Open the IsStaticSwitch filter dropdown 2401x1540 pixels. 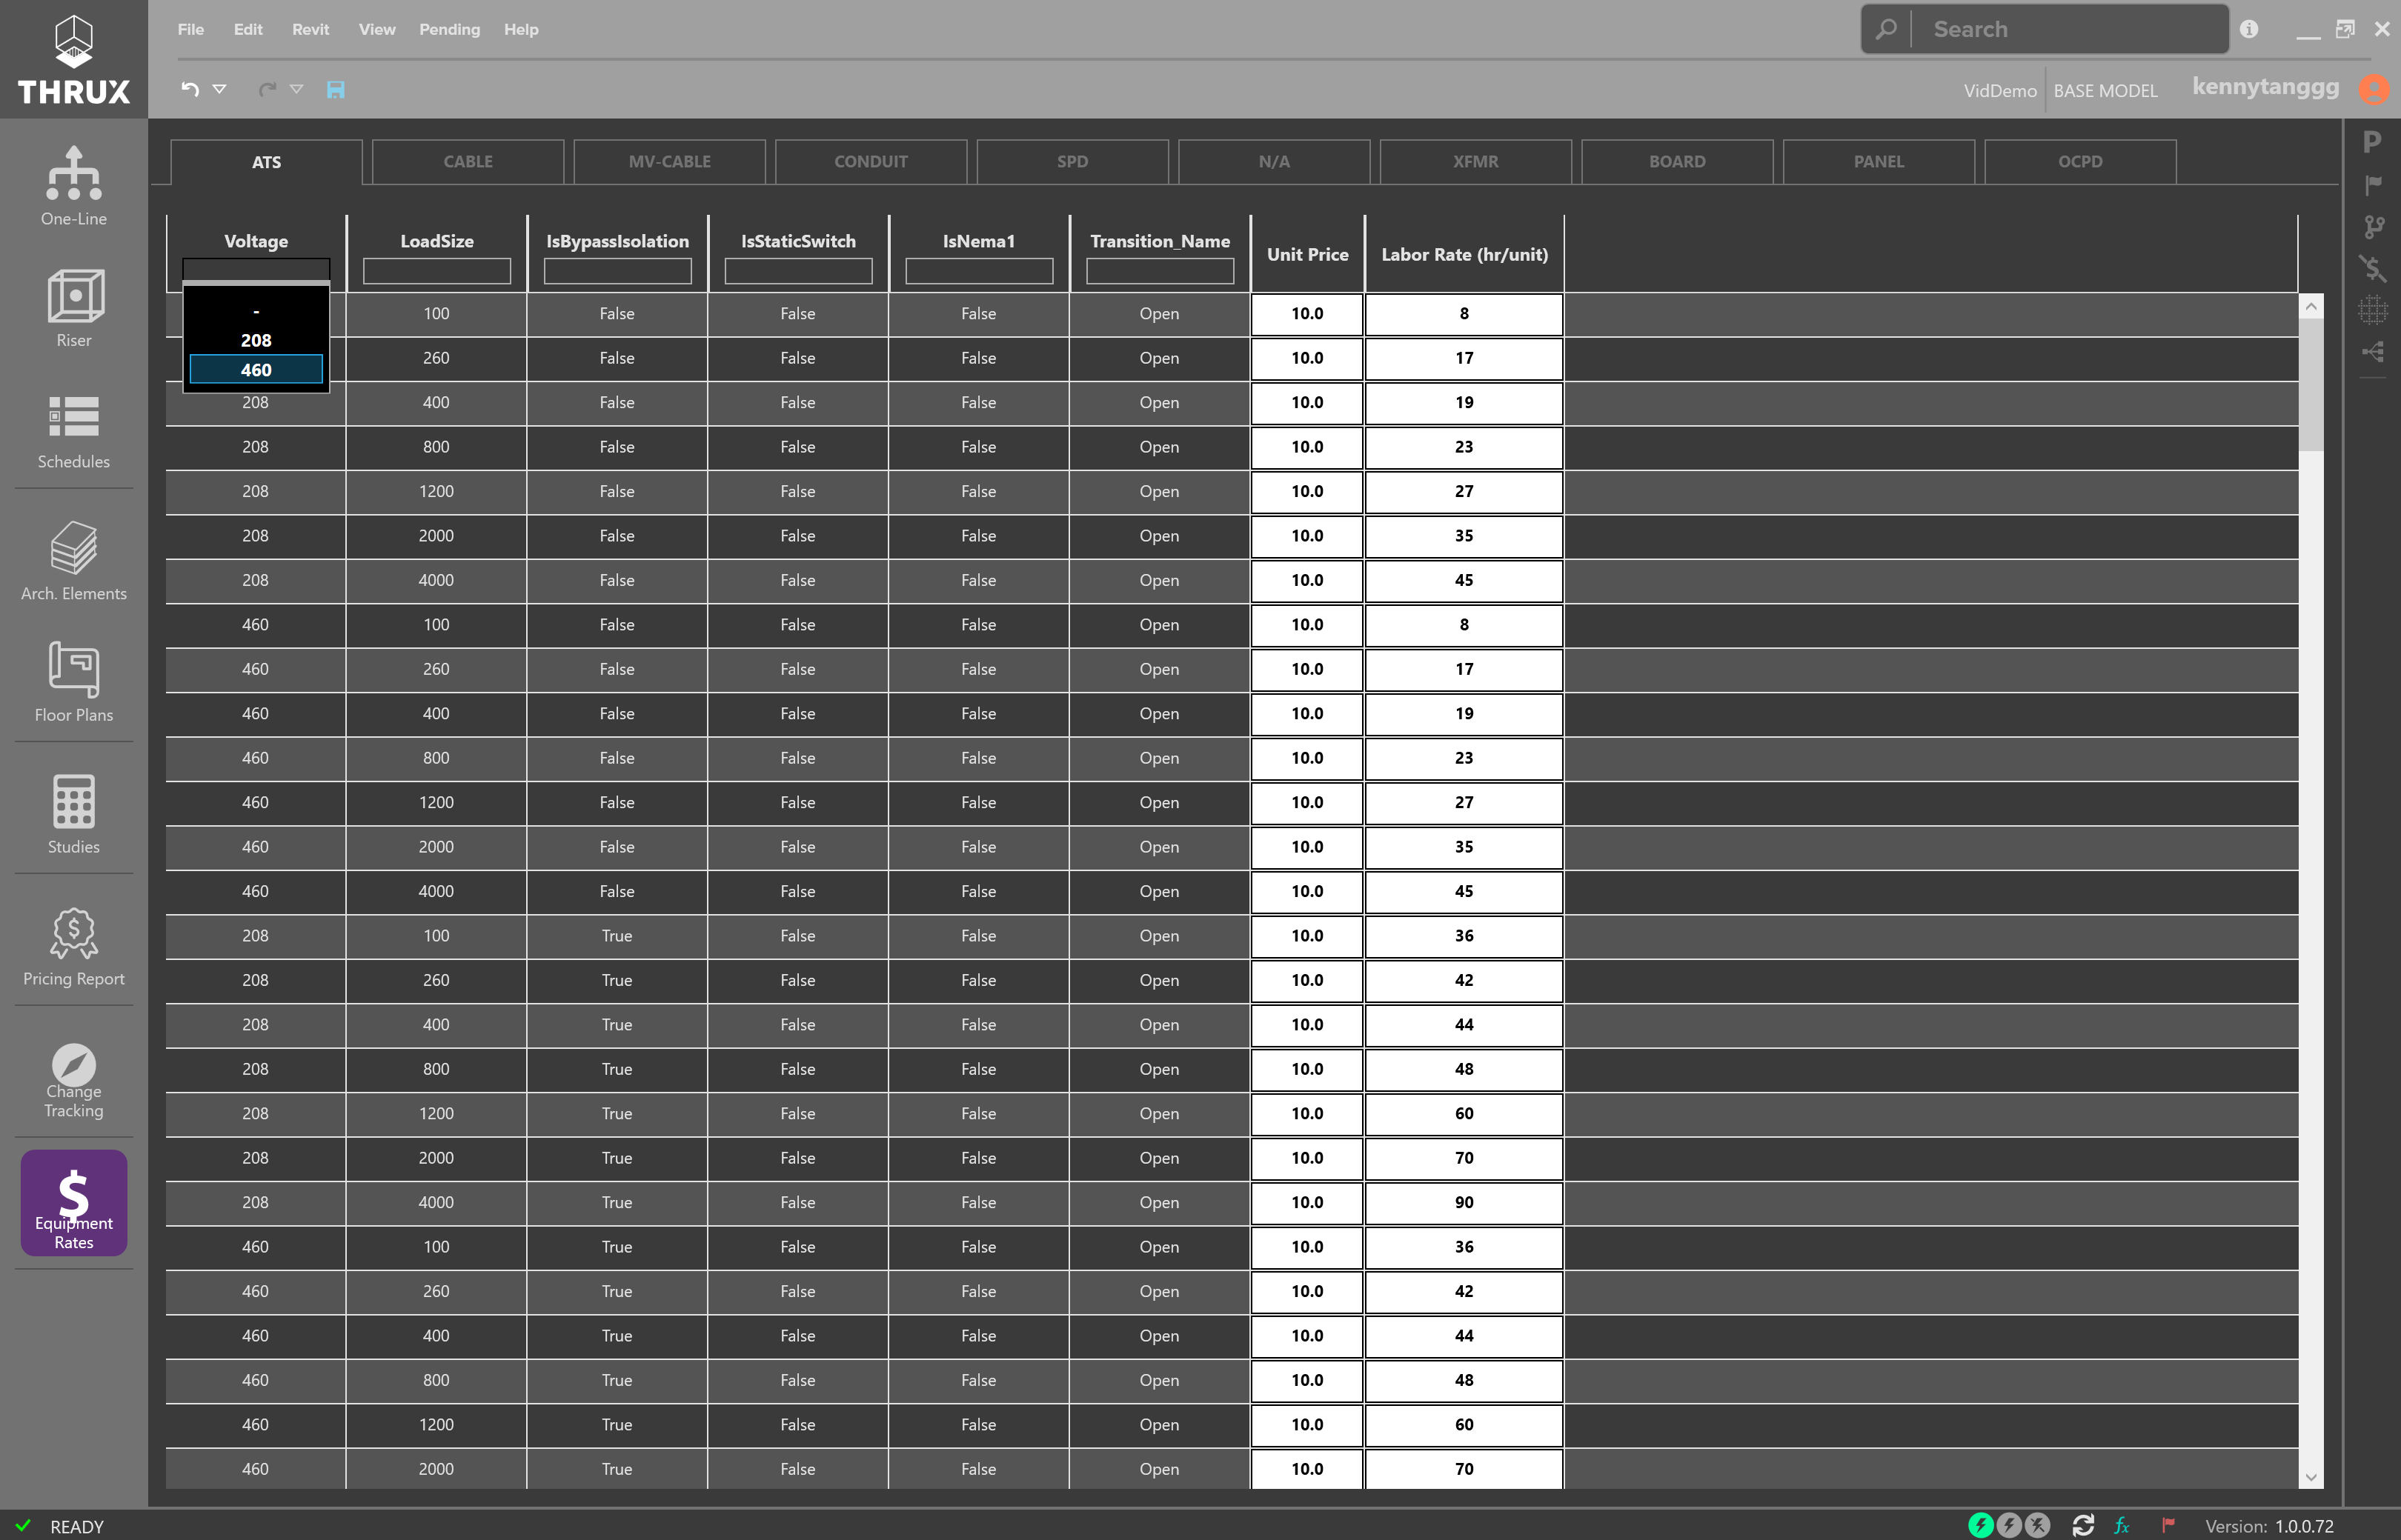pyautogui.click(x=798, y=271)
